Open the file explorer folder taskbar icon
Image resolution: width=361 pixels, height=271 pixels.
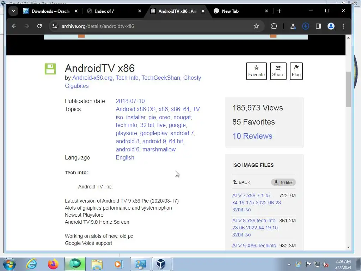coord(97,264)
